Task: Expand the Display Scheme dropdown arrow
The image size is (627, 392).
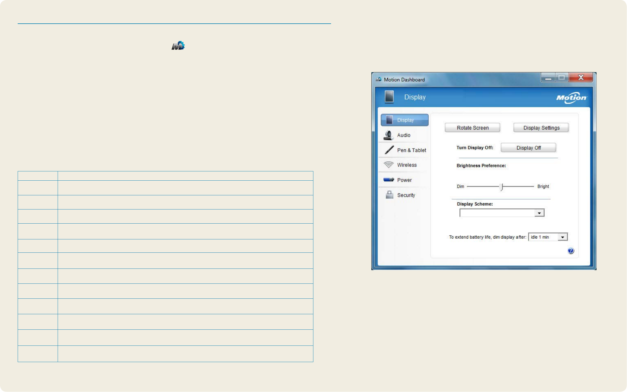Action: [x=539, y=213]
